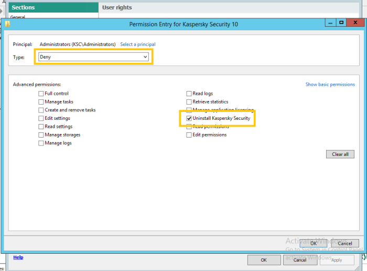Cancel the Permission Entry dialog
The width and height of the screenshot is (367, 271).
[x=345, y=243]
